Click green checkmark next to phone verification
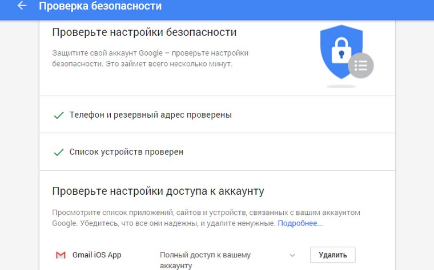This screenshot has height=270, width=434. point(58,115)
